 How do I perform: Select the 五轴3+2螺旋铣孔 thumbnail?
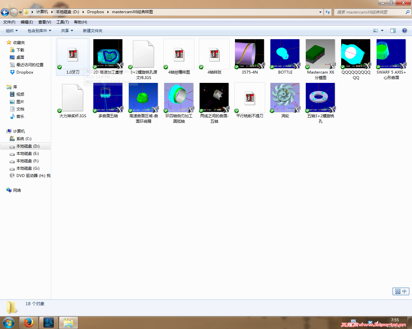321,98
